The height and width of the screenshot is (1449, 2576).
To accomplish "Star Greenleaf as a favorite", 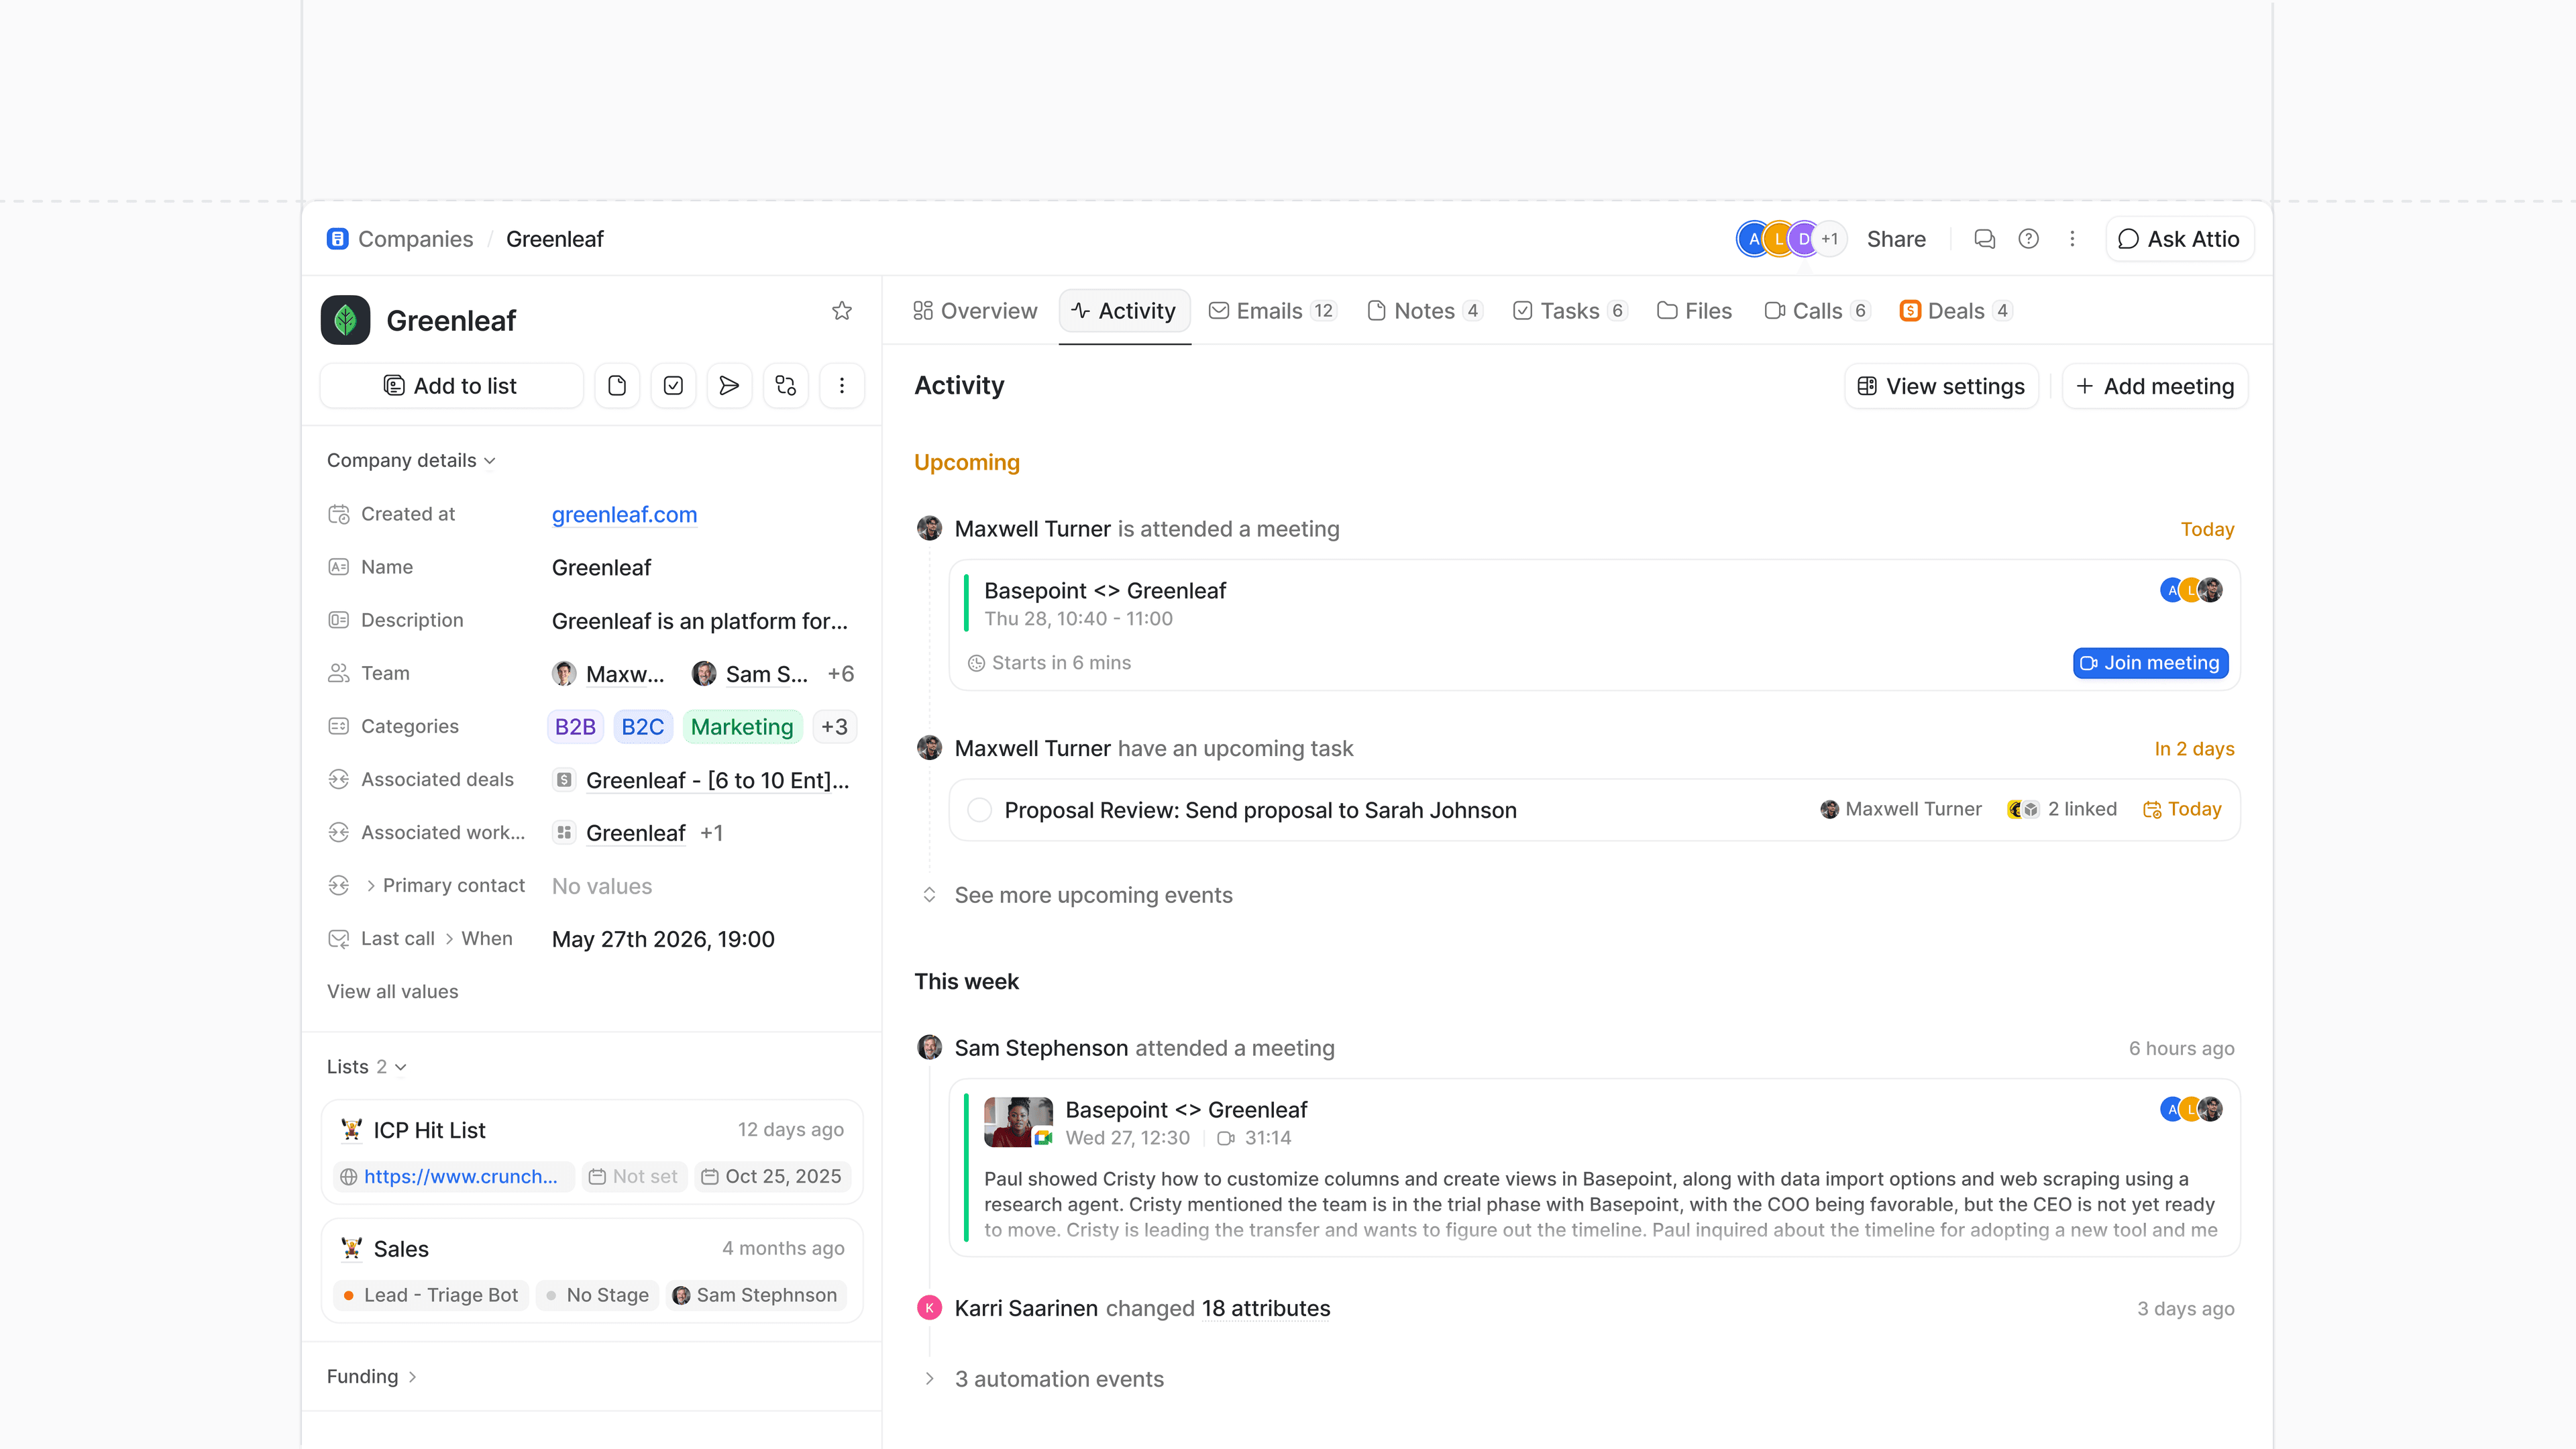I will tap(841, 311).
